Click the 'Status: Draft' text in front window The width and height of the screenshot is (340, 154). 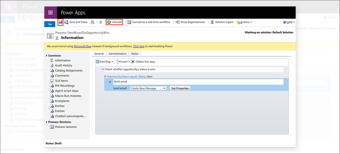tap(53, 143)
